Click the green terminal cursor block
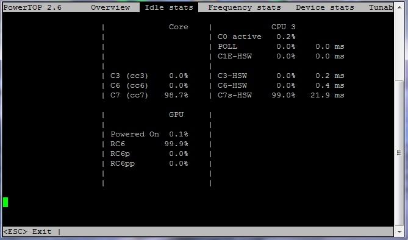 coord(5,202)
